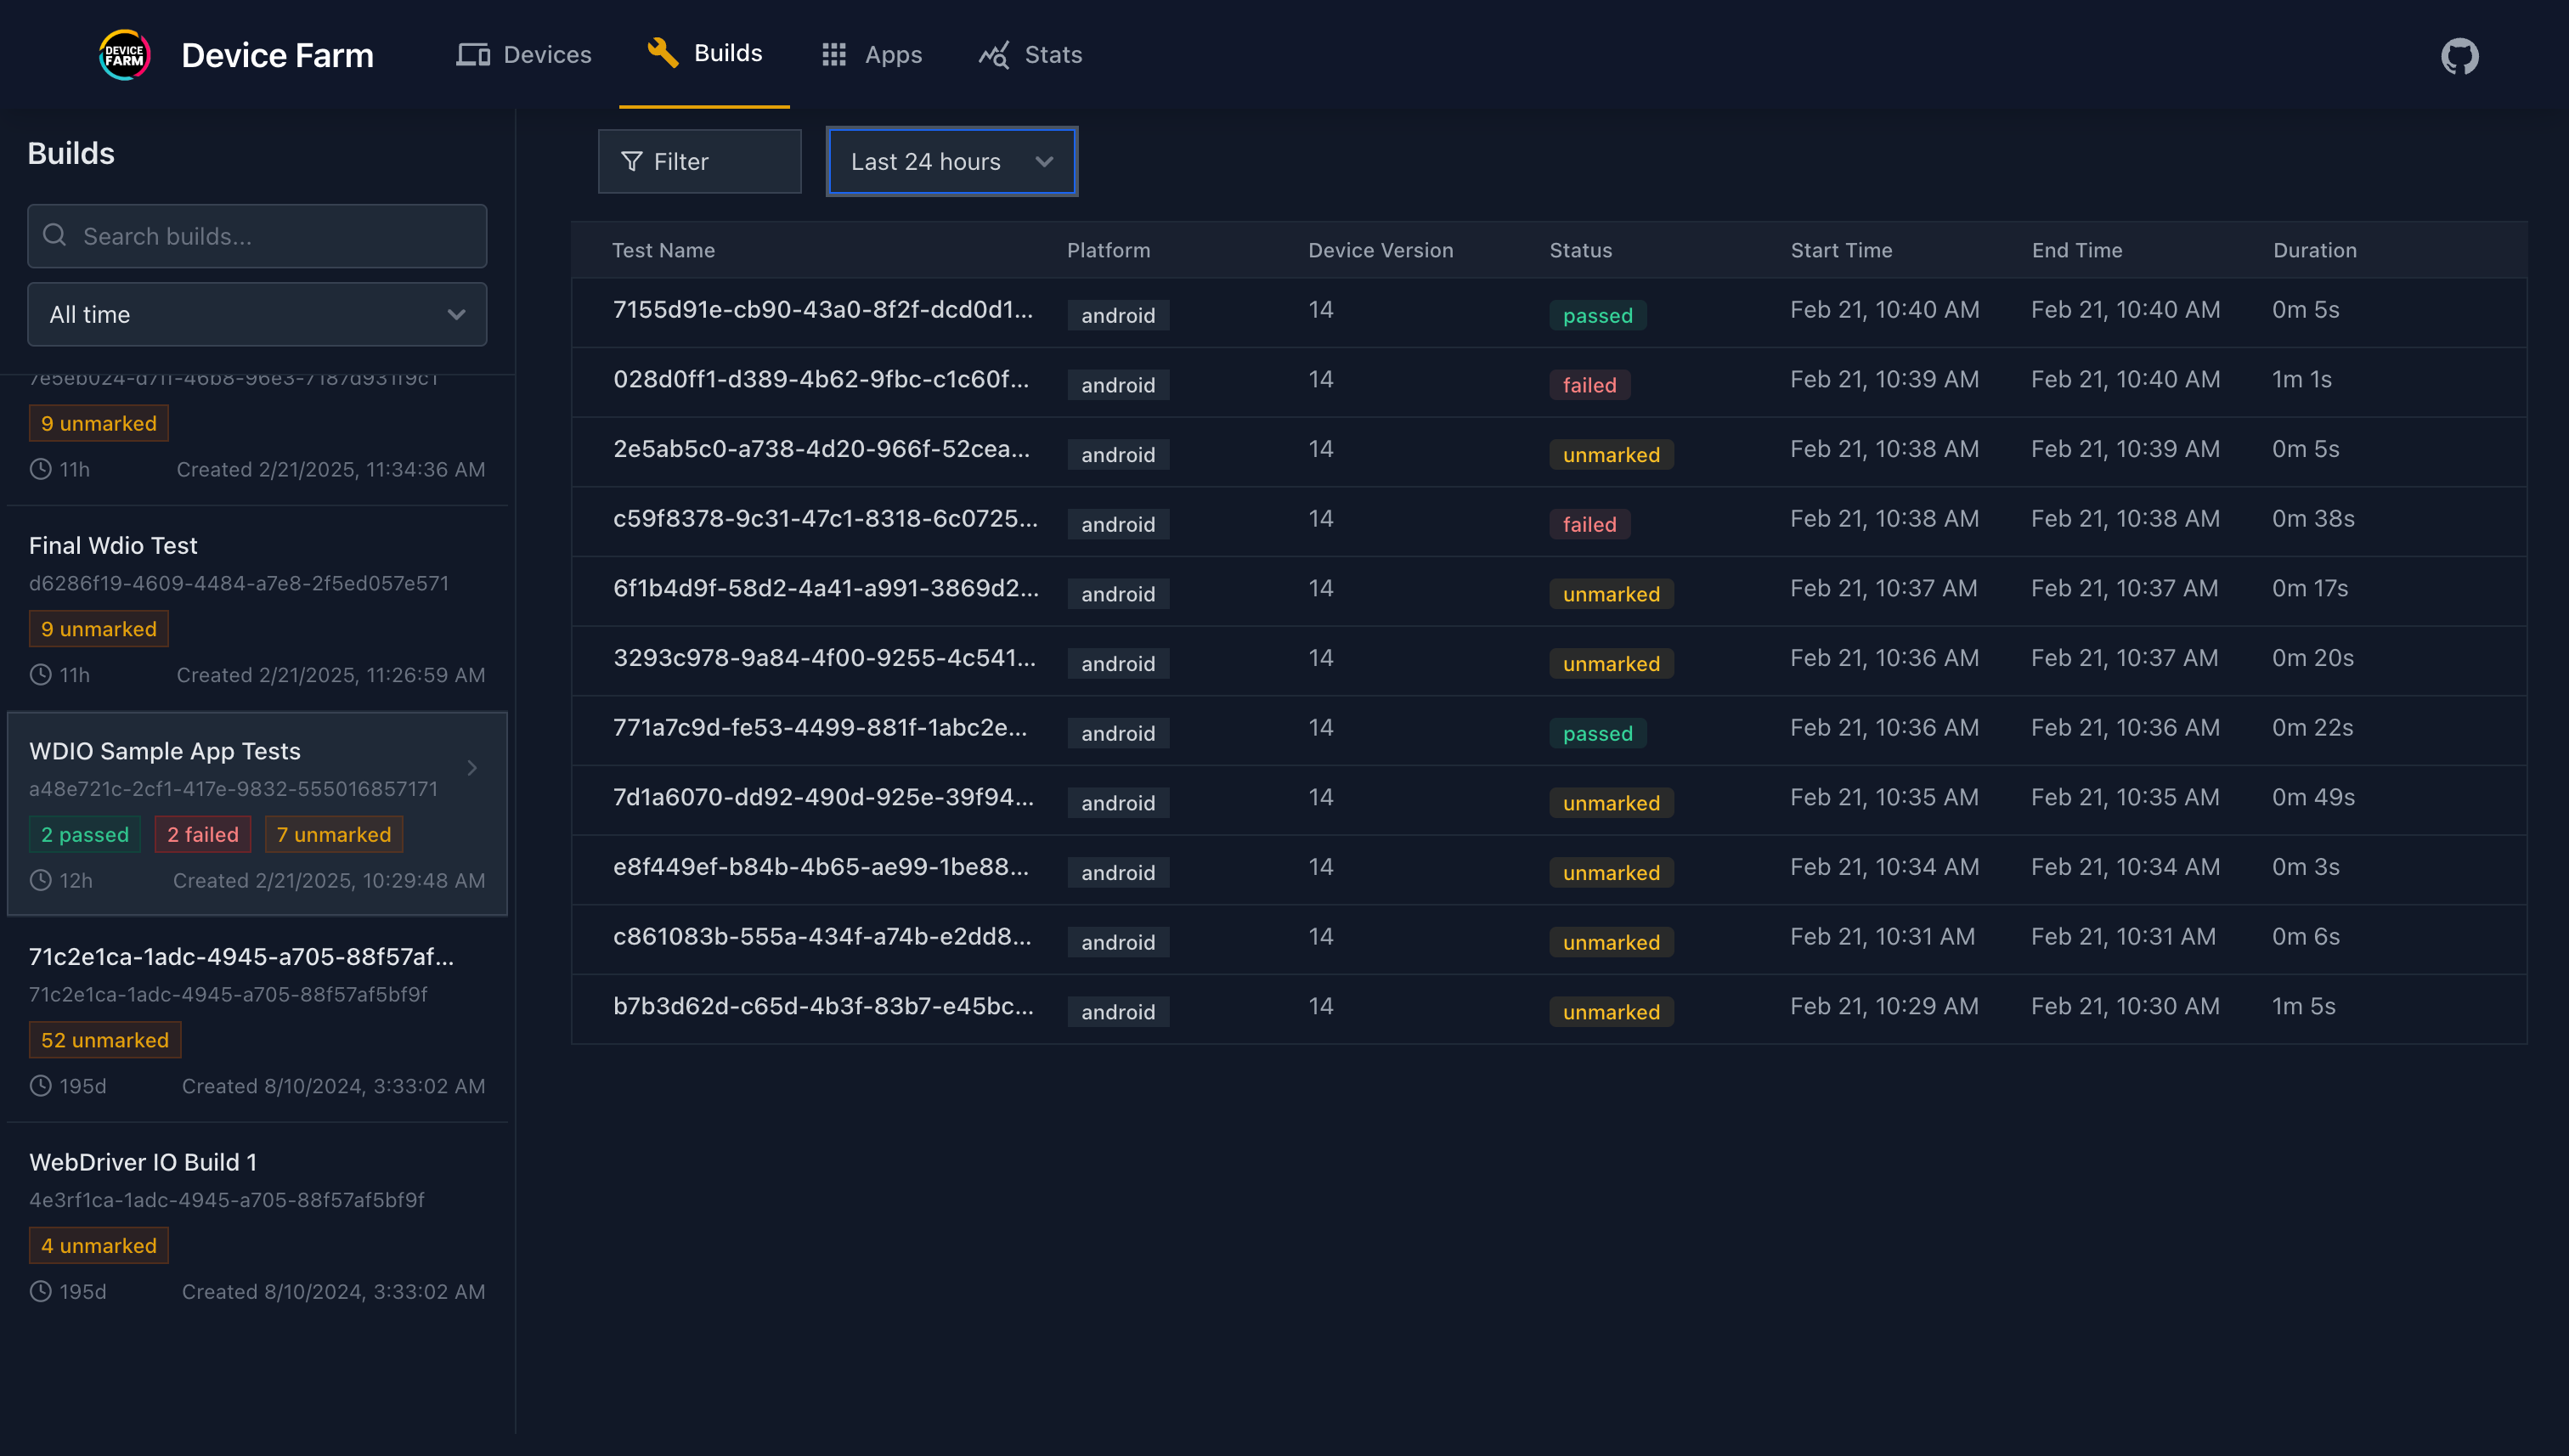Click the Devices monitor icon

(x=473, y=55)
